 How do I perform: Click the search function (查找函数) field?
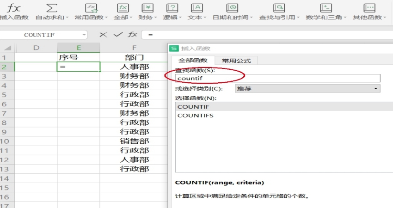277,79
